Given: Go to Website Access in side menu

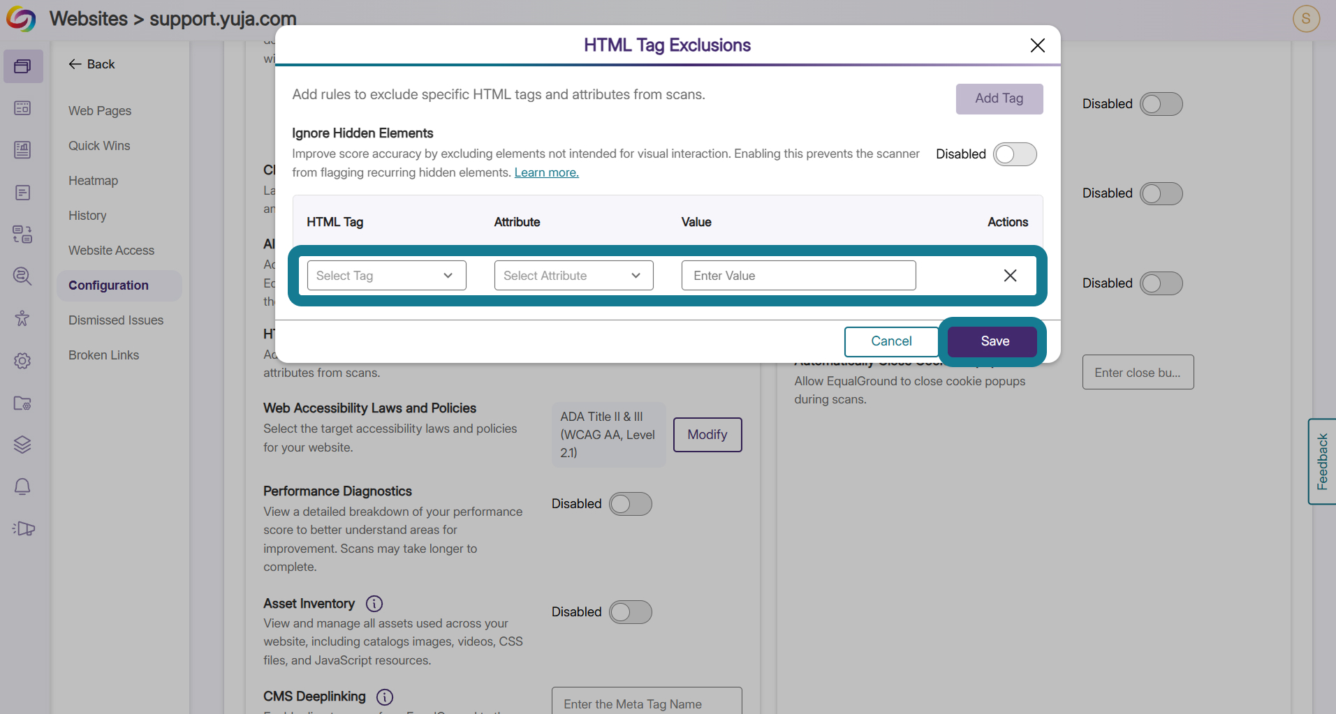Looking at the screenshot, I should 112,251.
